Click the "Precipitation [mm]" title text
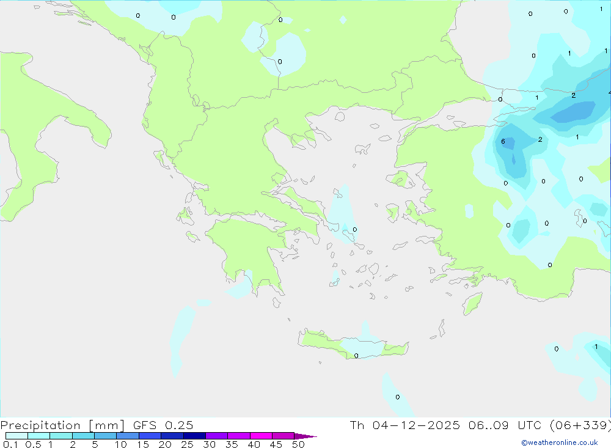This screenshot has height=448, width=611. click(62, 425)
